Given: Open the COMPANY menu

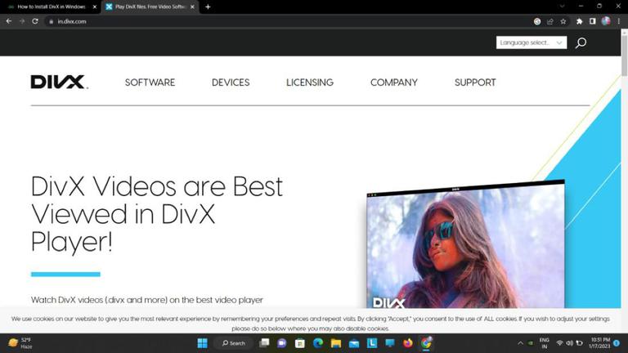Looking at the screenshot, I should (x=393, y=83).
